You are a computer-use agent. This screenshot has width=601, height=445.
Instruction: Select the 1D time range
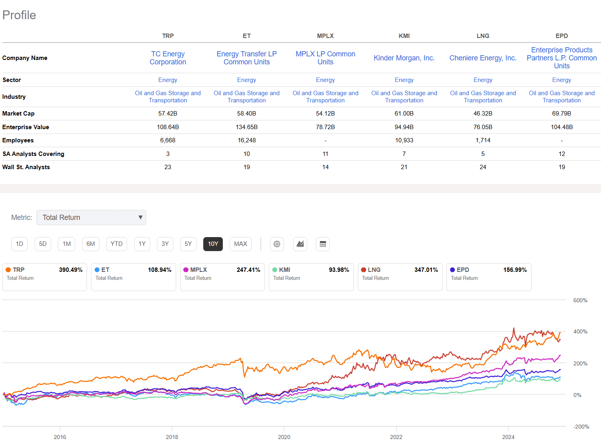pos(20,244)
